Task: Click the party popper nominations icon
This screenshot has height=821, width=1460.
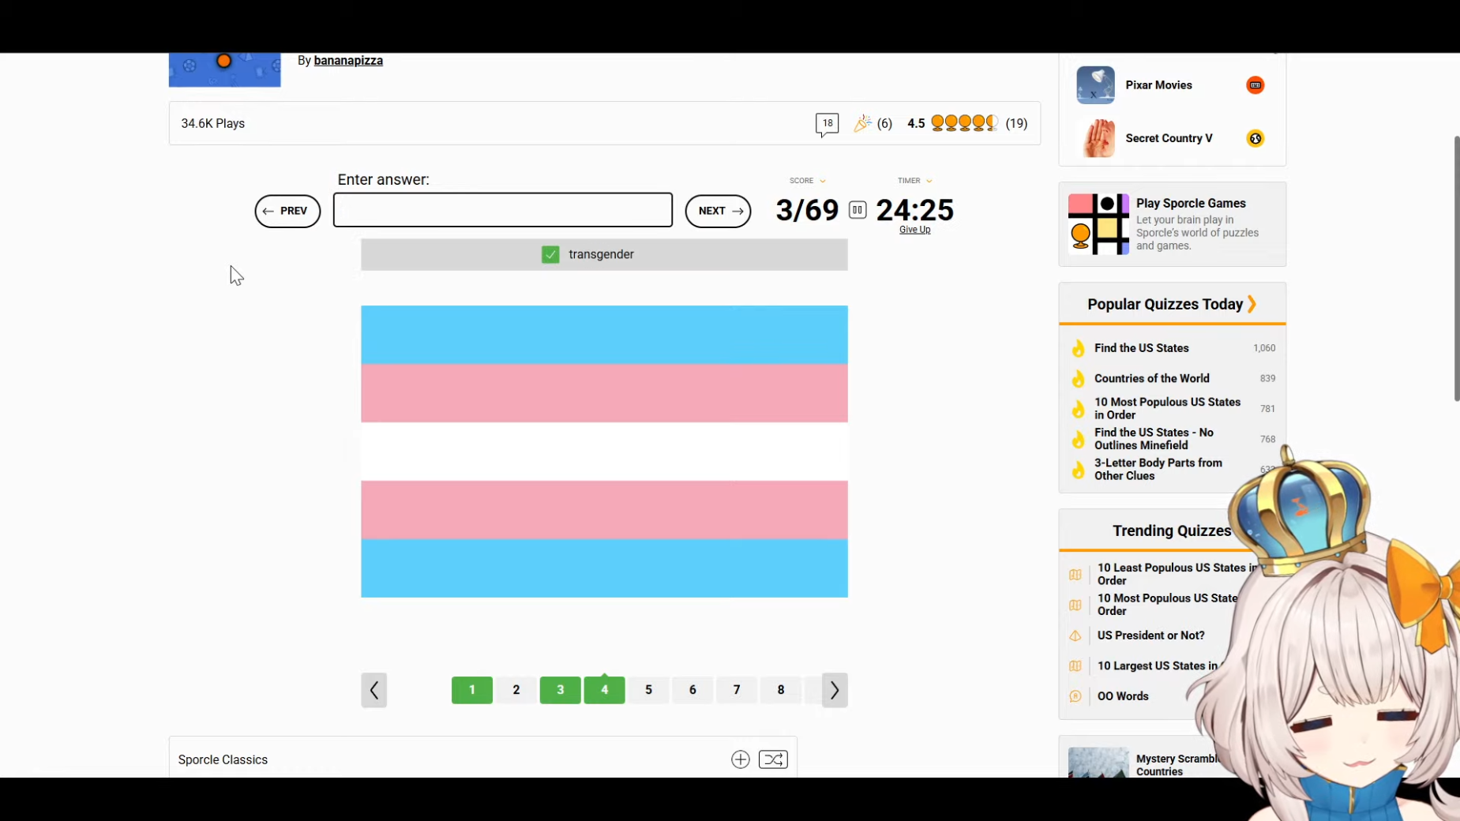Action: 862,123
